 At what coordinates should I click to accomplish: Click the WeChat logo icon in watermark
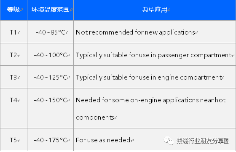point(169,141)
